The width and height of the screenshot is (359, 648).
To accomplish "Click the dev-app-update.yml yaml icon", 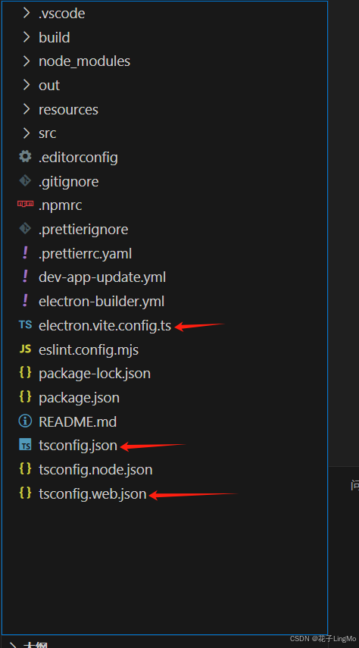I will 25,277.
